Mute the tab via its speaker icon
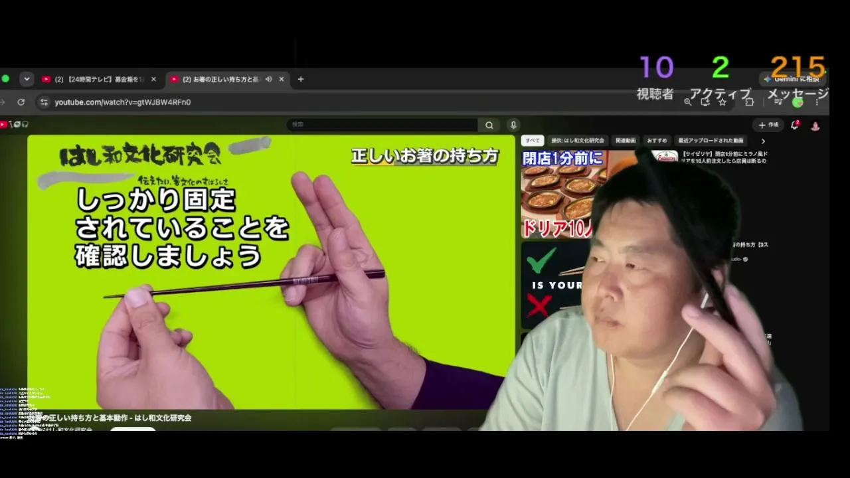Screen dimensions: 850x478 269,79
